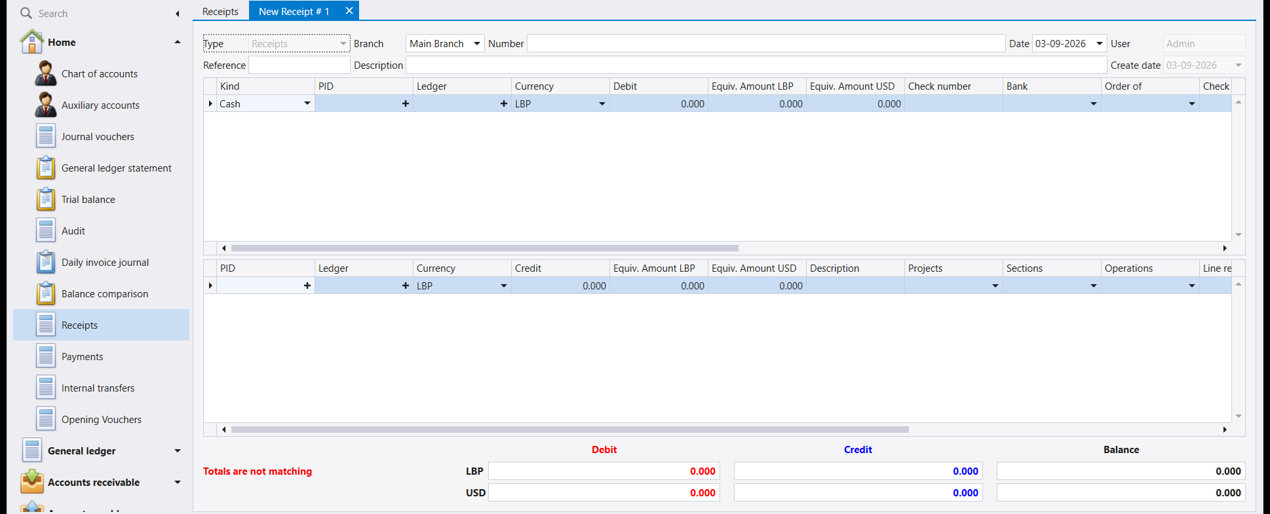Click the General ledger section icon
This screenshot has height=514, width=1270.
tap(32, 450)
